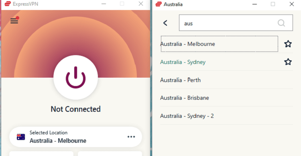Favorite Australia - Sydney with the star
Viewport: 301px width, 156px height.
coord(288,62)
